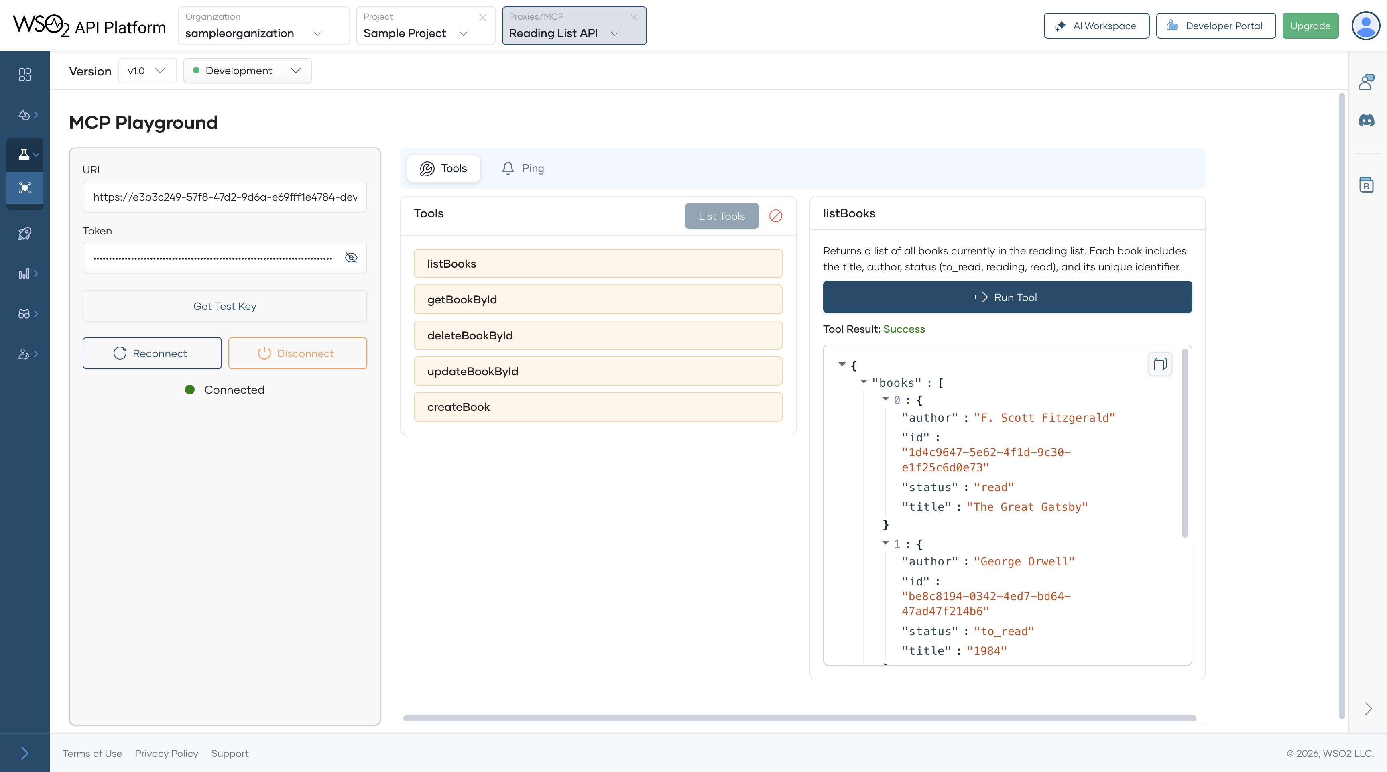
Task: Click the horizontal scrollbar at bottom
Action: coord(799,718)
